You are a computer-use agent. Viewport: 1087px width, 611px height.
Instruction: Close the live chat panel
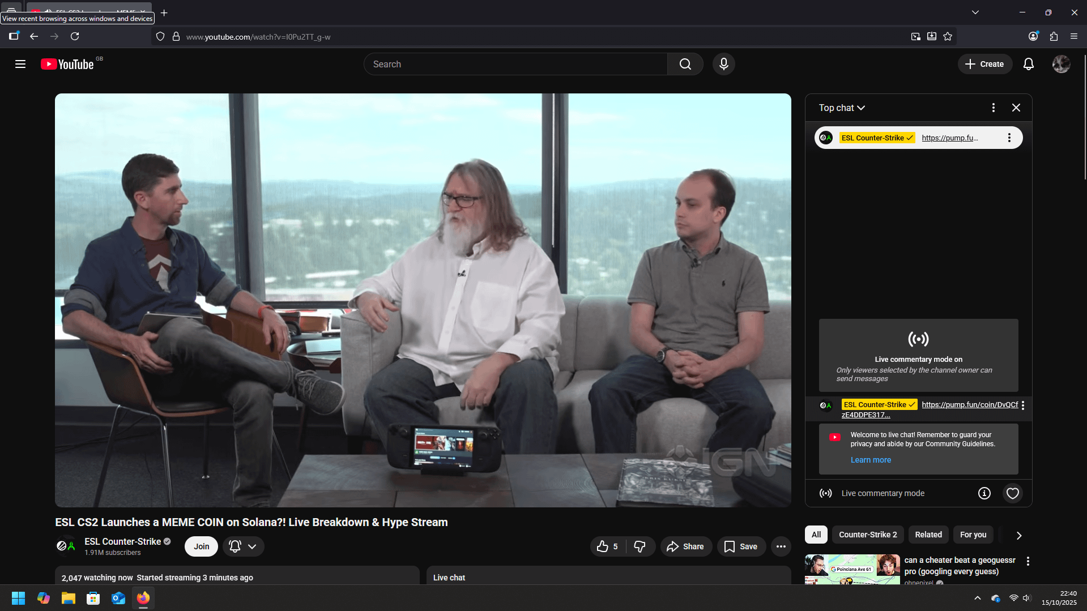[1016, 108]
